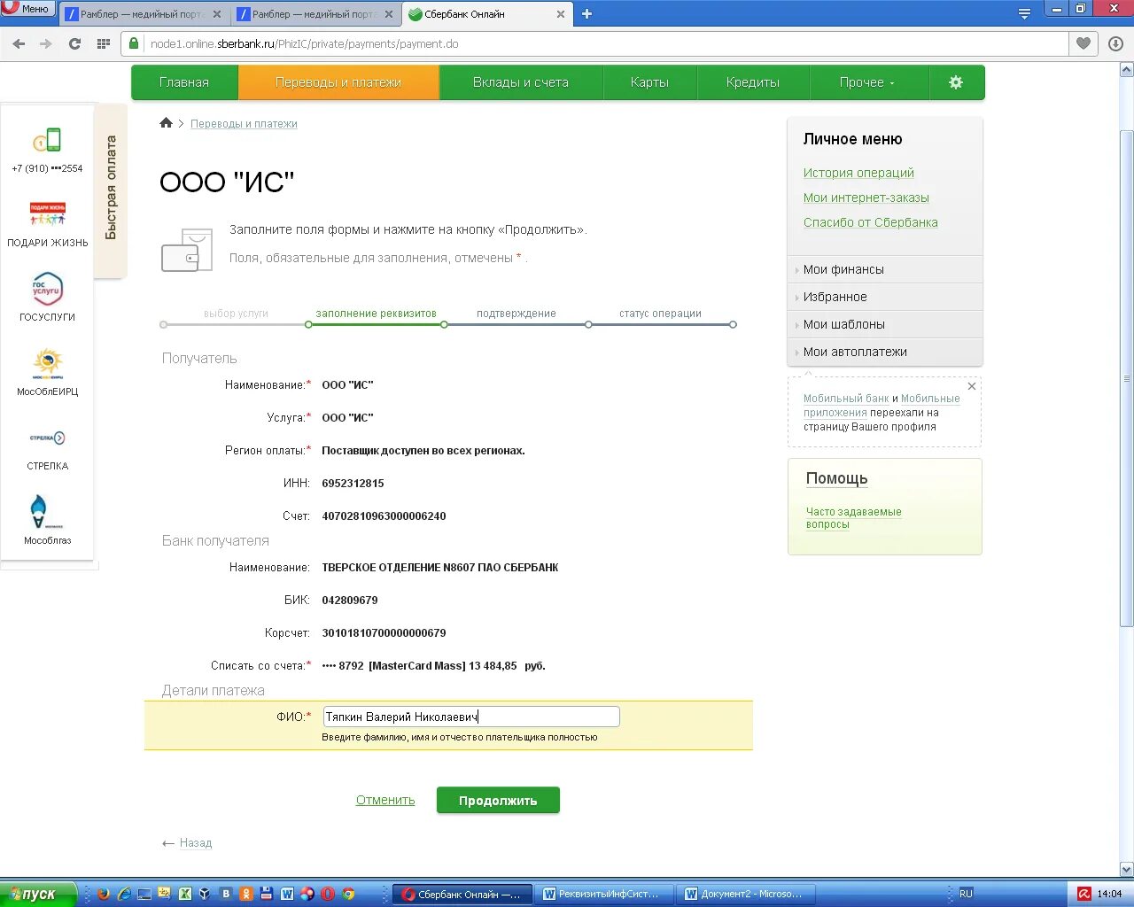Screen dimensions: 1134x907
Task: Open the downloads icon in the address bar
Action: point(1115,43)
